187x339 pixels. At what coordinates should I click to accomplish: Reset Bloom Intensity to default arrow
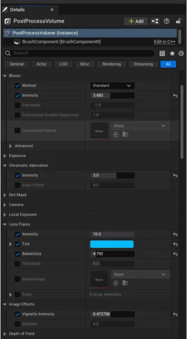(175, 96)
